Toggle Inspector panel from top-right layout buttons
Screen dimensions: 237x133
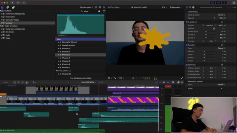[224, 3]
